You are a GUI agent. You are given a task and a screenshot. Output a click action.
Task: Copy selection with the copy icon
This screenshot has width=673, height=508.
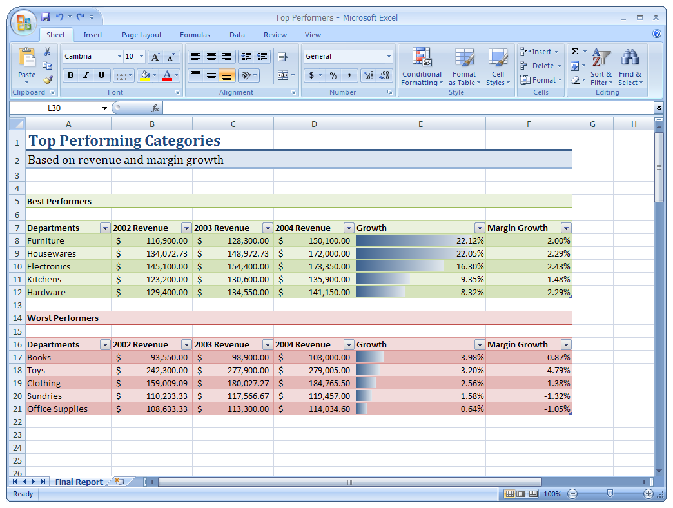click(47, 66)
